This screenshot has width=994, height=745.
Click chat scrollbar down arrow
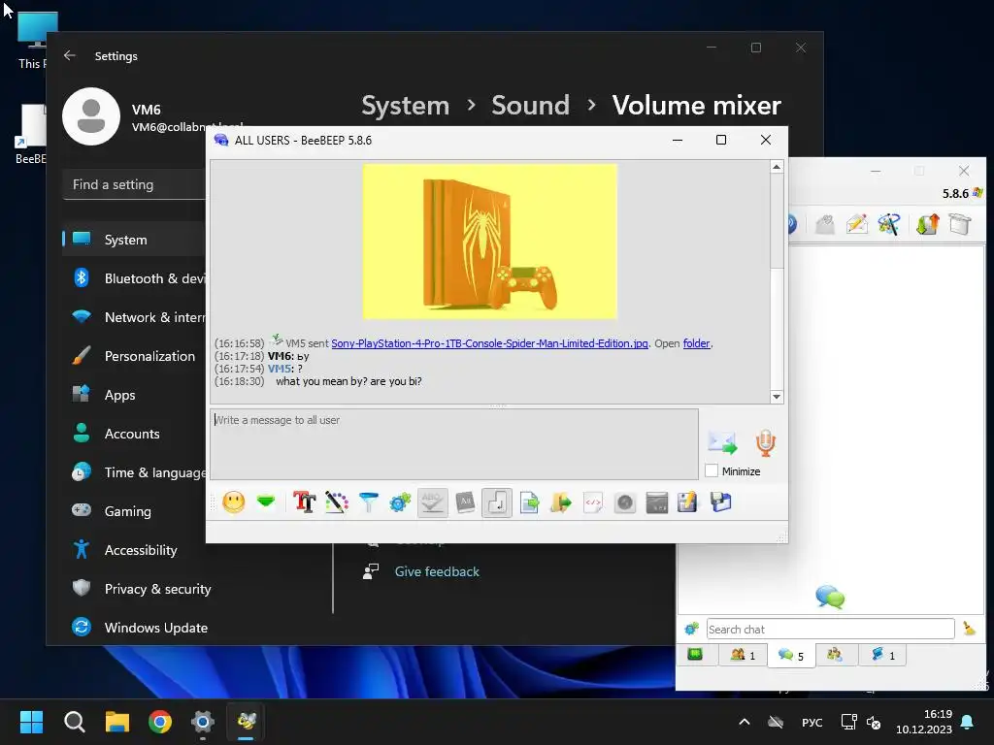tap(777, 397)
